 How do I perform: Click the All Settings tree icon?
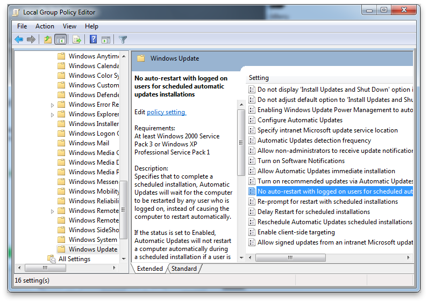[x=52, y=258]
